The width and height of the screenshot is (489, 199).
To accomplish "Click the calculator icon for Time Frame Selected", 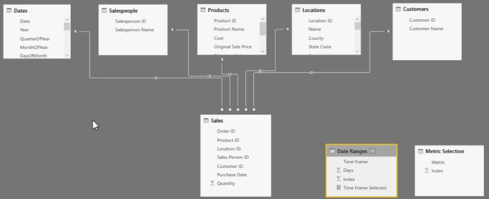I will (339, 188).
